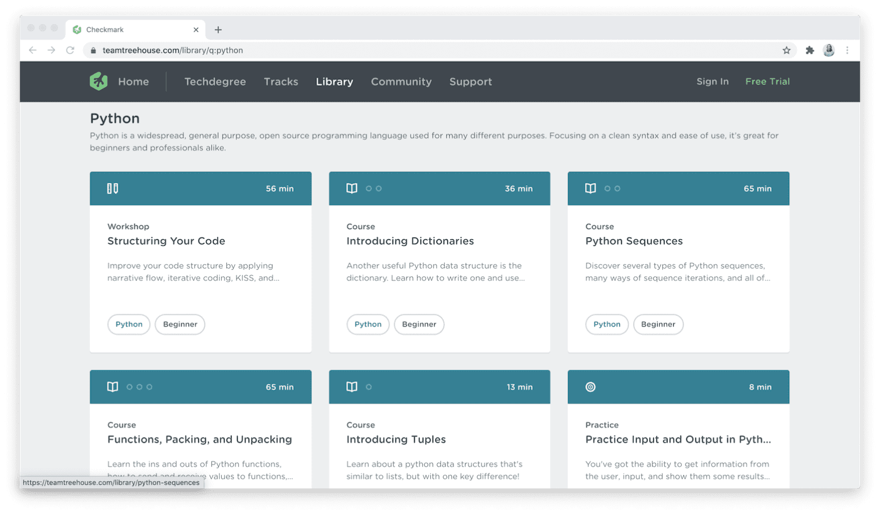Click Sign In
The height and width of the screenshot is (513, 880).
click(712, 81)
